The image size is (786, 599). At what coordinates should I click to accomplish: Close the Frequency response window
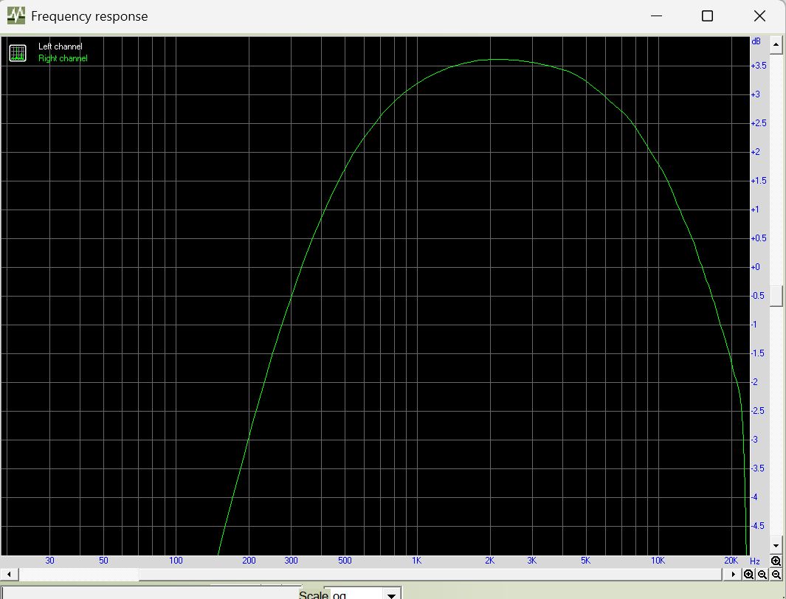759,16
